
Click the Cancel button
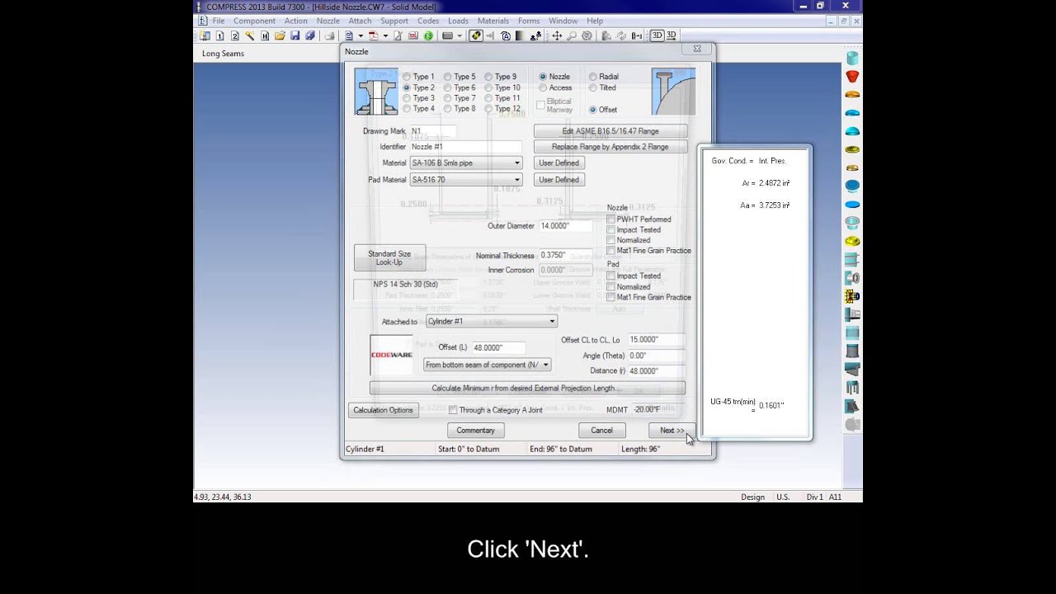[x=601, y=431]
